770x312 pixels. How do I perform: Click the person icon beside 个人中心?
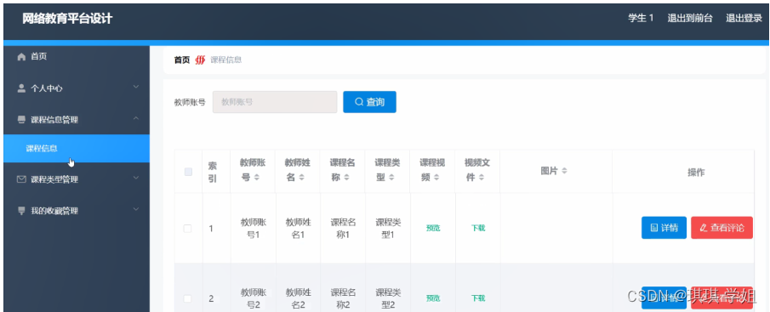(x=21, y=88)
